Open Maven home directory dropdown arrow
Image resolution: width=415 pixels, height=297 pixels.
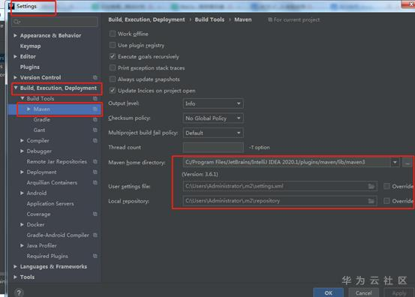click(x=395, y=162)
